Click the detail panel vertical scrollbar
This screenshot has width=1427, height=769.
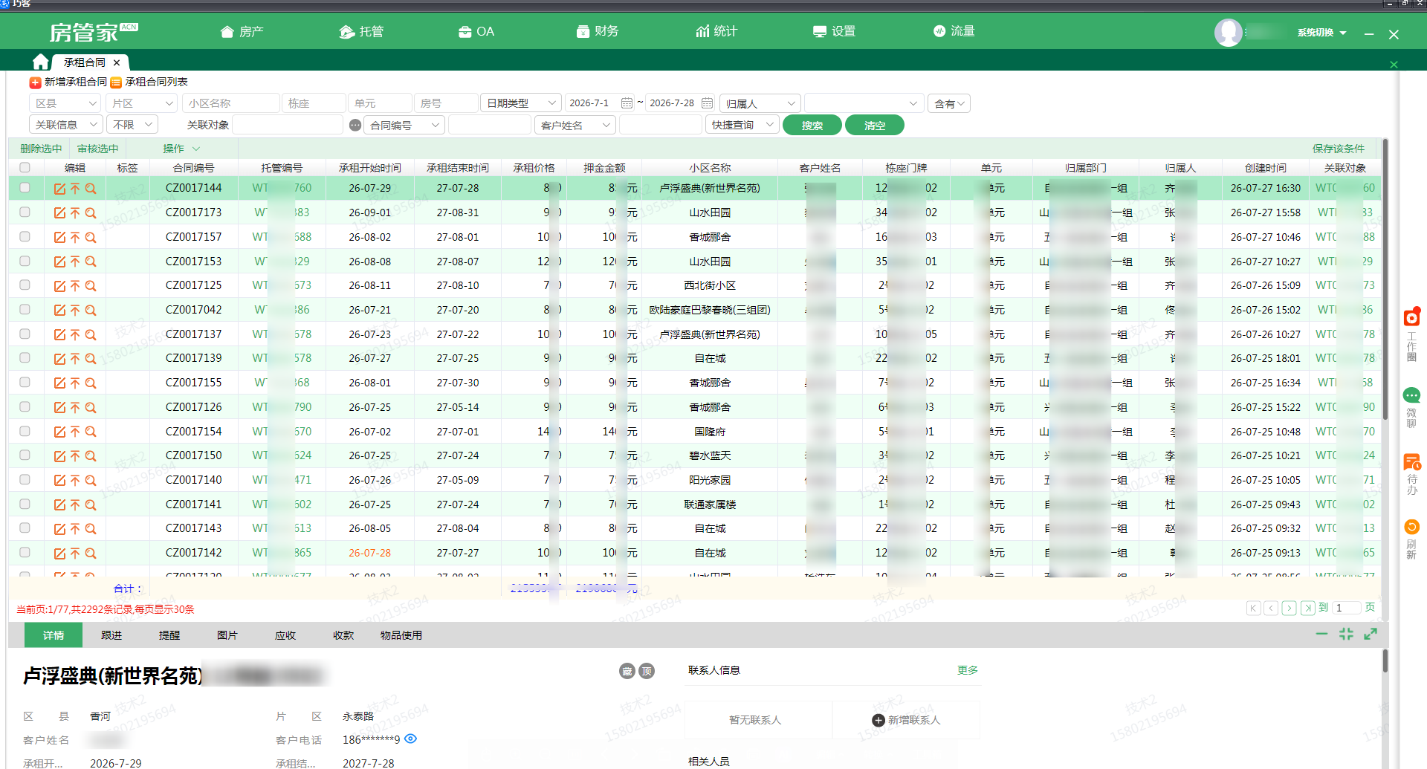click(1385, 661)
